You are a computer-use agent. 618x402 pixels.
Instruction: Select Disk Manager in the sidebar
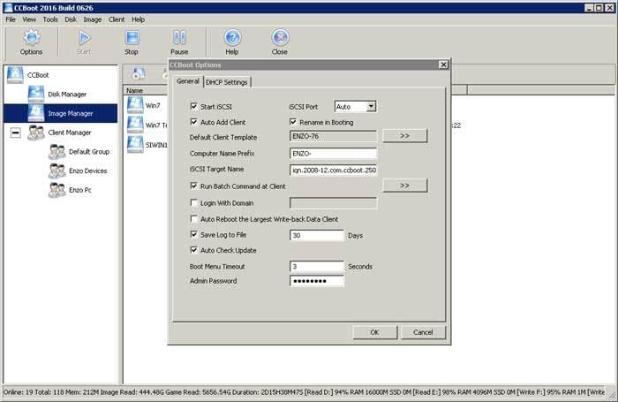coord(66,94)
